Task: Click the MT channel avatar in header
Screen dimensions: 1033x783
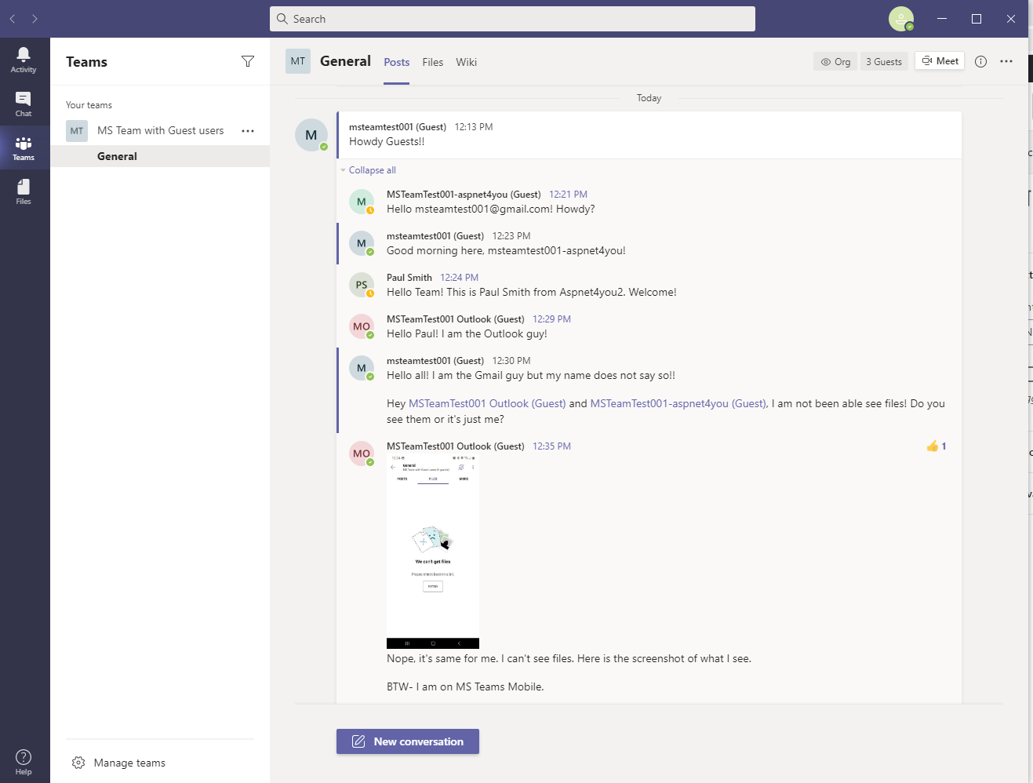Action: (x=298, y=61)
